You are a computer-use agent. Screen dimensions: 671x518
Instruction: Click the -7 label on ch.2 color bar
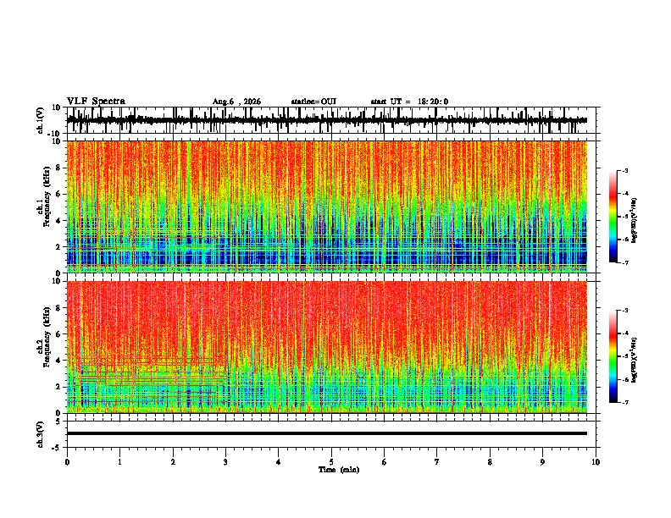coord(624,403)
